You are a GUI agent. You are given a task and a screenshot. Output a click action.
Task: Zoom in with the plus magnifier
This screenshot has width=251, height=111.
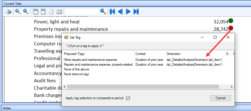(x=18, y=12)
